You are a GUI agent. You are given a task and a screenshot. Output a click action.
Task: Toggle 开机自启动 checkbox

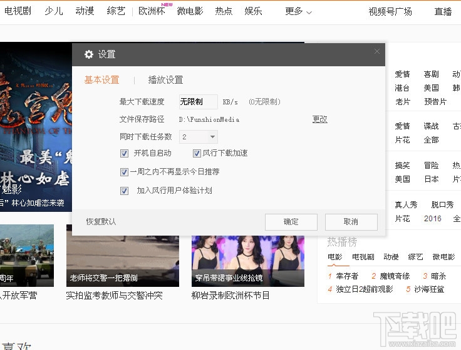pyautogui.click(x=125, y=153)
